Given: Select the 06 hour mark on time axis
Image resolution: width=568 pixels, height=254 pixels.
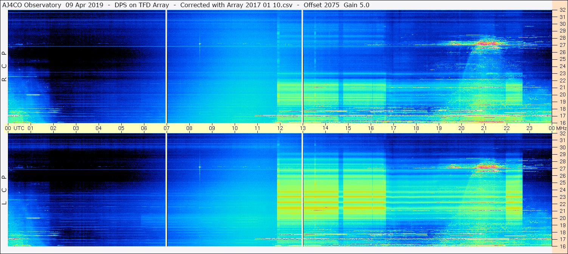Looking at the screenshot, I should 144,128.
